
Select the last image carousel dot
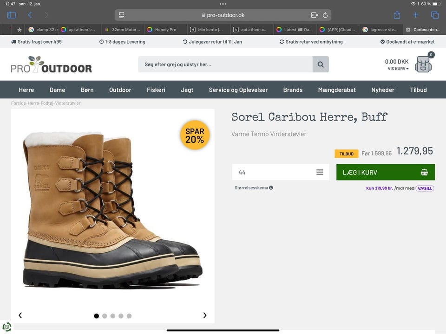point(129,316)
